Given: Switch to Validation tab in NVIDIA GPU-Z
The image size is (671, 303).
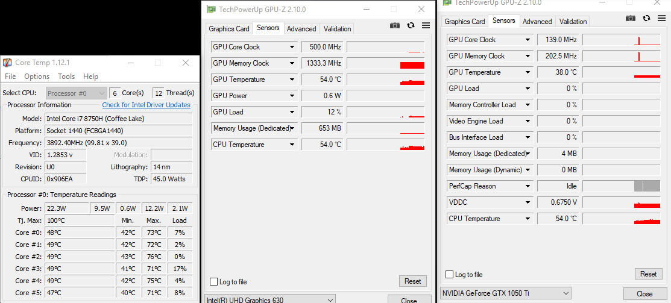Looking at the screenshot, I should click(x=573, y=21).
